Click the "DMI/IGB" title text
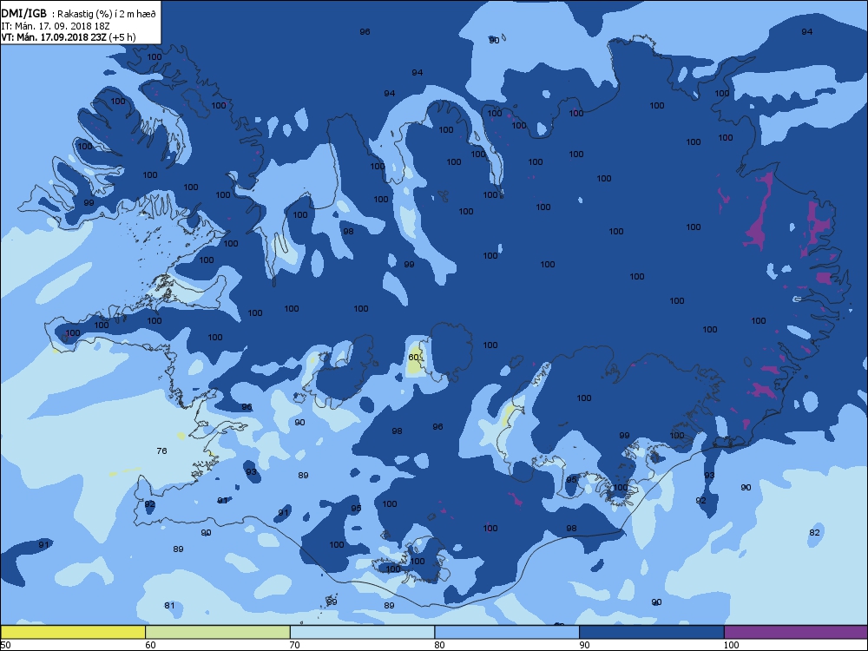Screen dimensions: 868x651 (23, 13)
